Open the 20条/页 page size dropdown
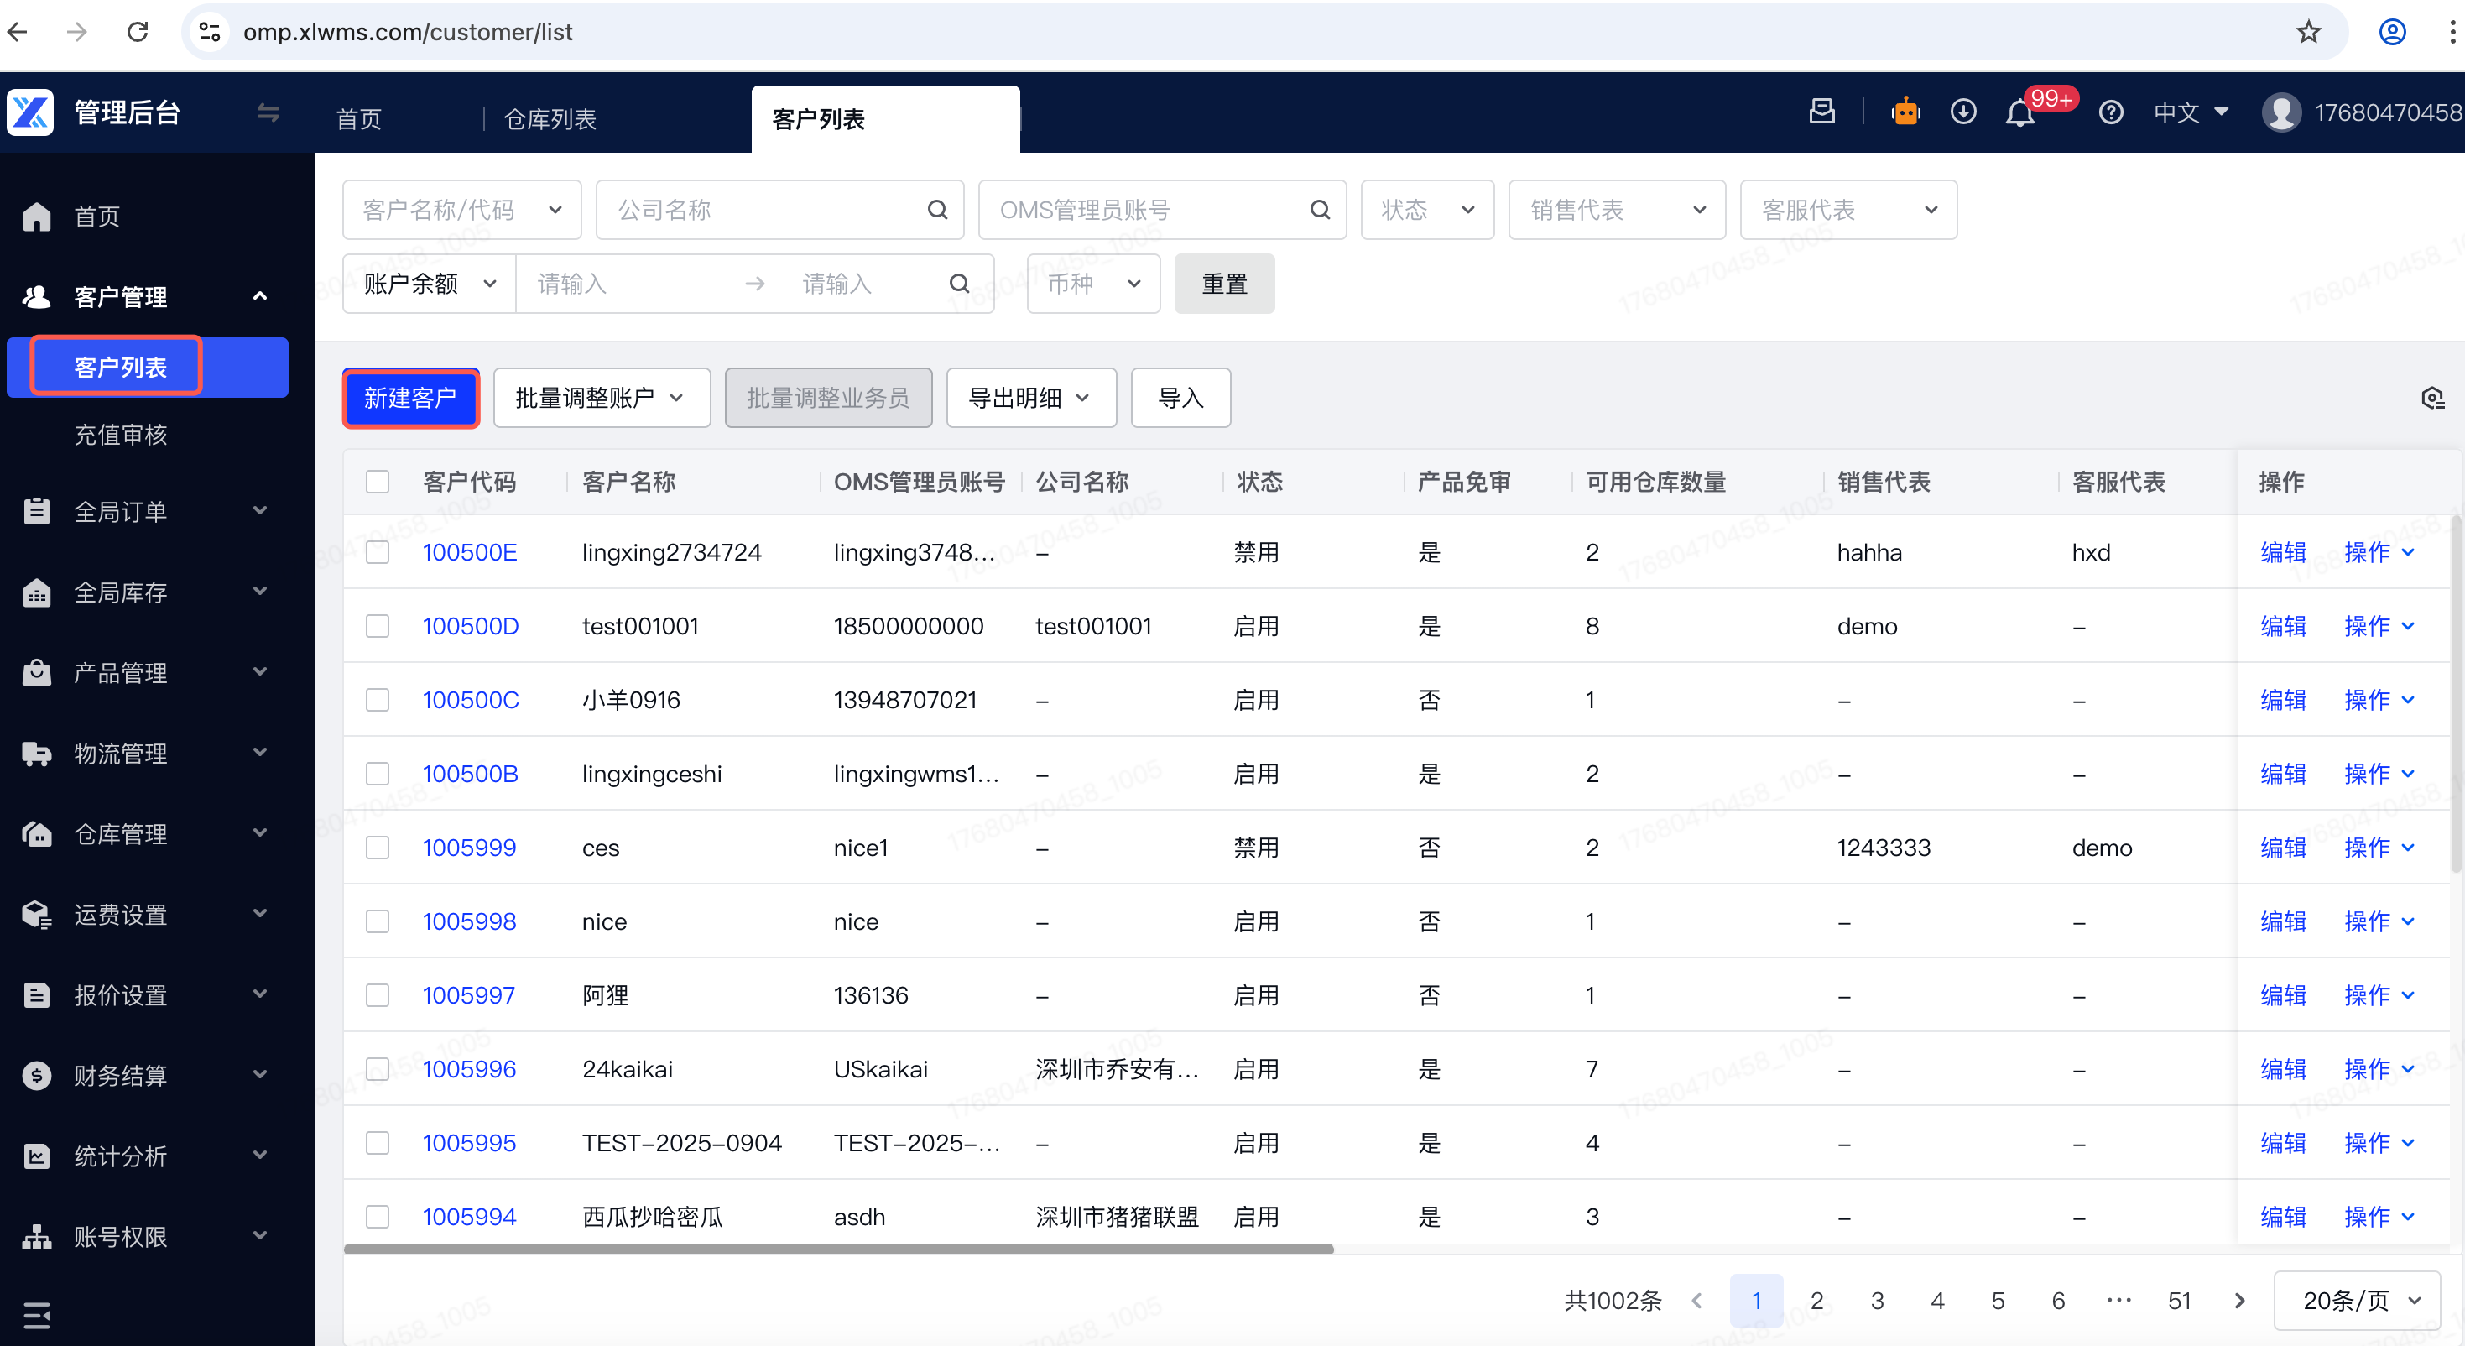The height and width of the screenshot is (1346, 2465). click(2358, 1300)
